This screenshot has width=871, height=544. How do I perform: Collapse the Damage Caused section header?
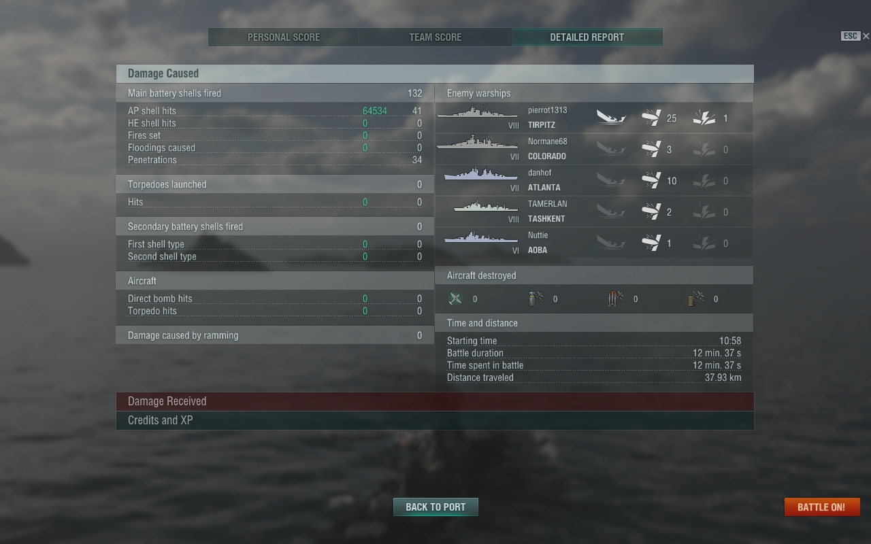coord(435,73)
